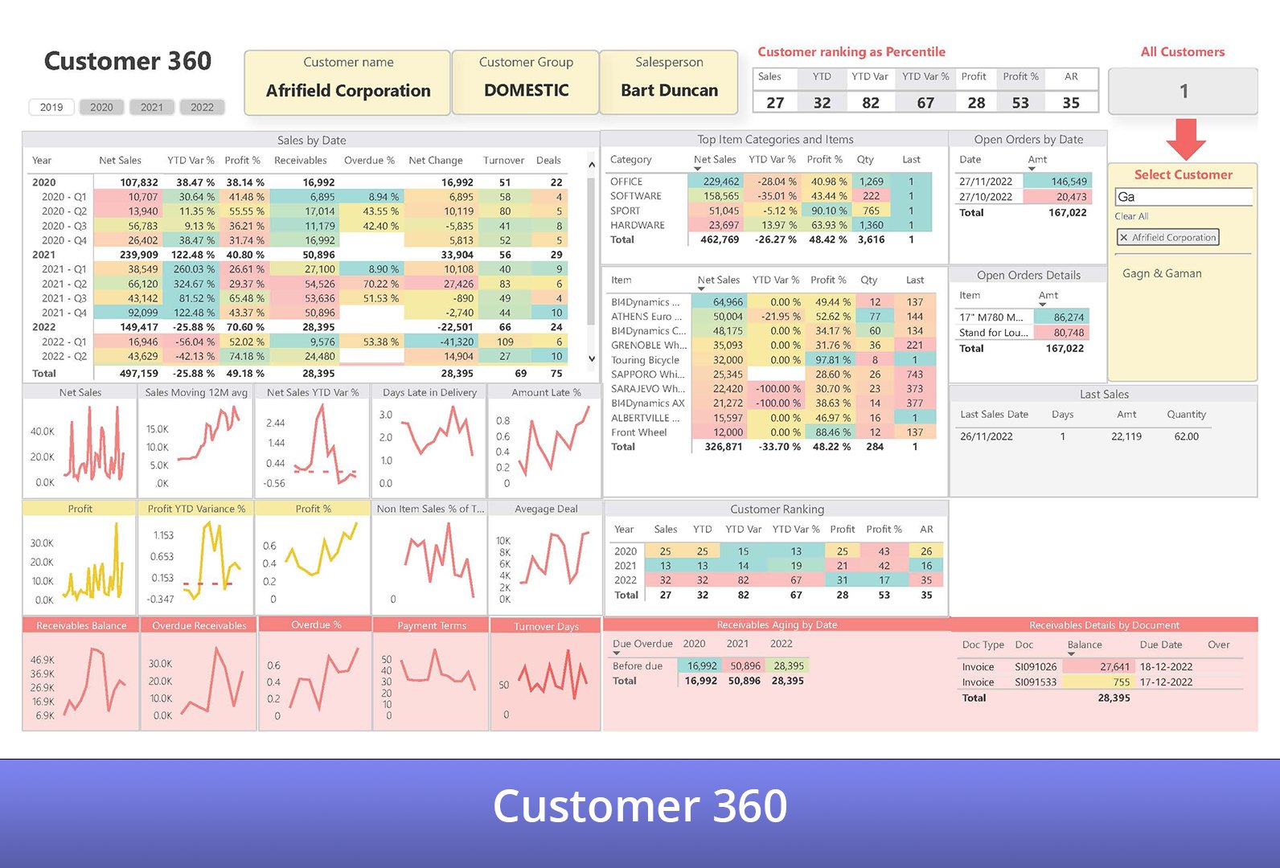Select the Front Wheel item row
This screenshot has width=1280, height=868.
coord(772,432)
